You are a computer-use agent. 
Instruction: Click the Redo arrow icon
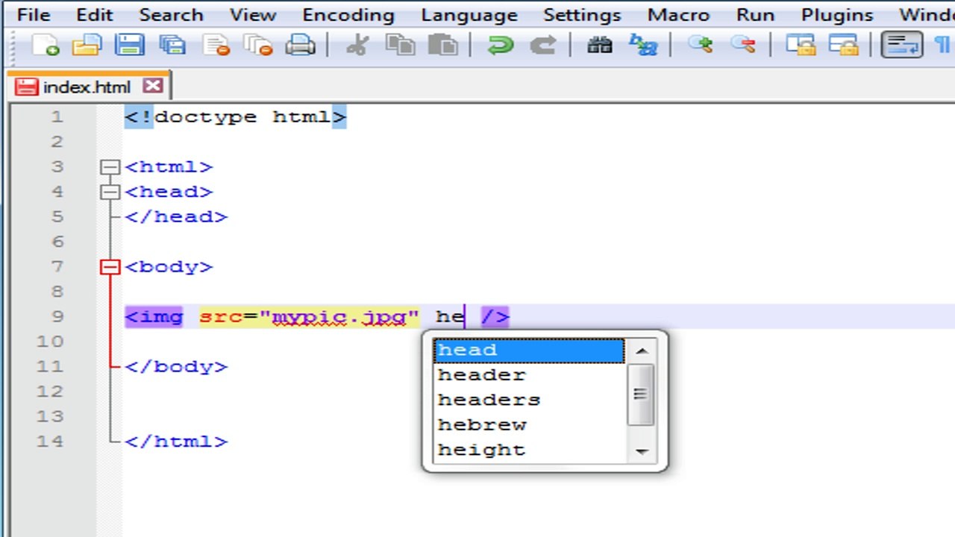coord(542,45)
